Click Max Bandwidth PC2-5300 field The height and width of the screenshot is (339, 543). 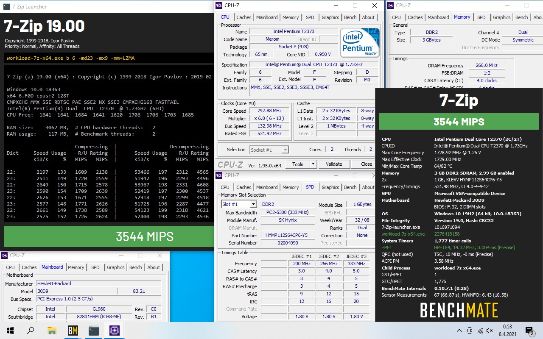pyautogui.click(x=288, y=213)
